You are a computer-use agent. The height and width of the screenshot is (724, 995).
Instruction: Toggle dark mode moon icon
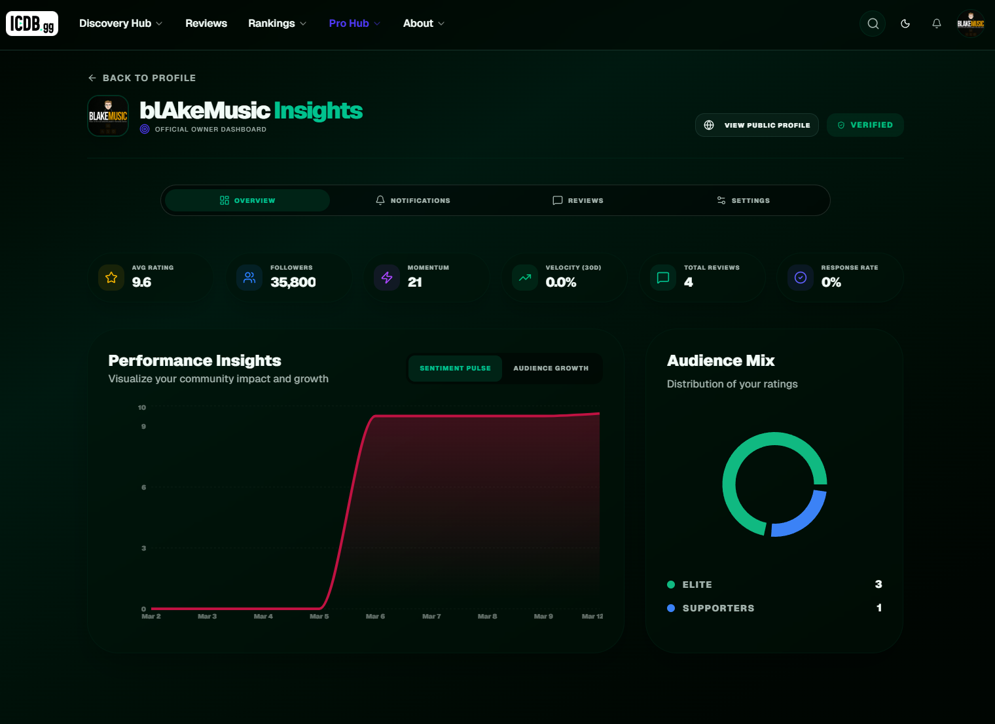click(905, 24)
